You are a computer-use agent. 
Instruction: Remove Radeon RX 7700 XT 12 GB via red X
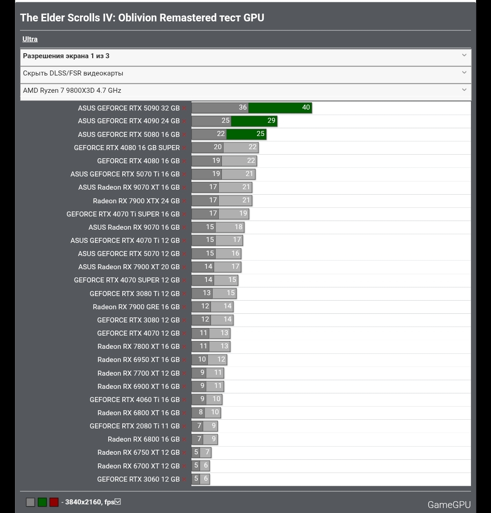pos(184,373)
